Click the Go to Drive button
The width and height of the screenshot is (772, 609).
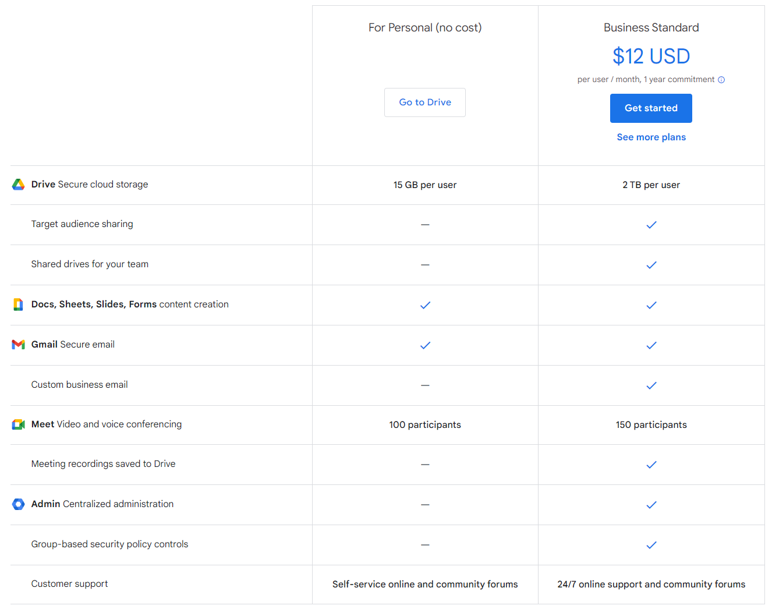425,102
